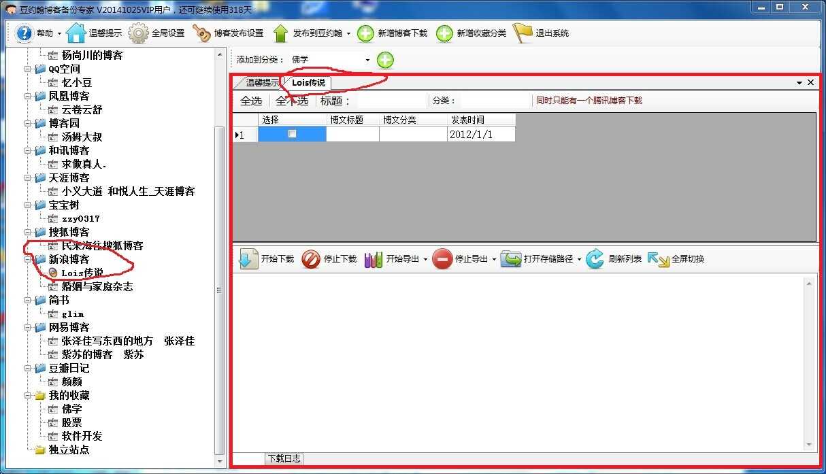Select all rows with 全选
The width and height of the screenshot is (826, 474).
(x=251, y=100)
